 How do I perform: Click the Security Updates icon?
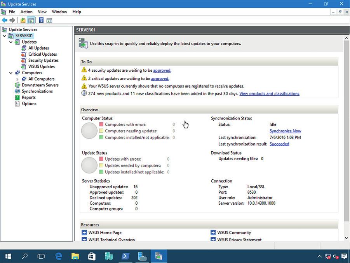click(24, 60)
